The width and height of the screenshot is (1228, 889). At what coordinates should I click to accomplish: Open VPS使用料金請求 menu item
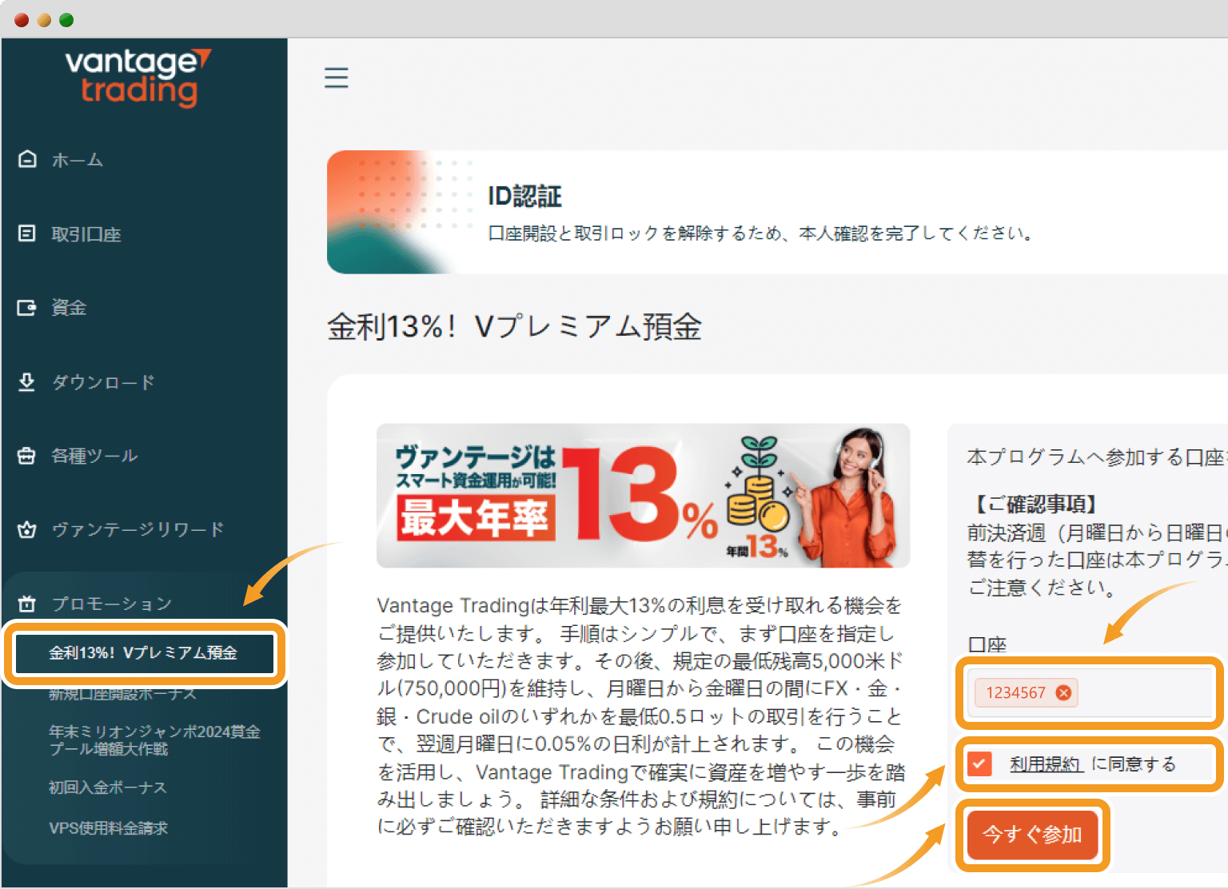(x=108, y=828)
